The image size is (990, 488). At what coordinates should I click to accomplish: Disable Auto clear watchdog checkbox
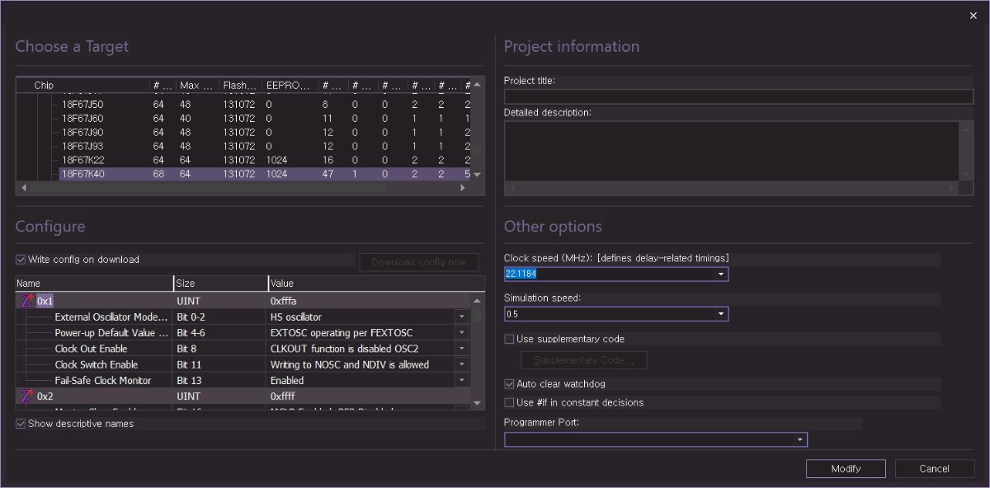point(509,384)
